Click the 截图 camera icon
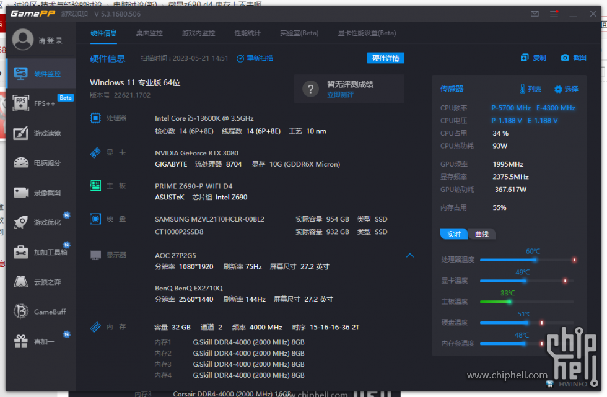This screenshot has height=397, width=607. click(x=565, y=58)
